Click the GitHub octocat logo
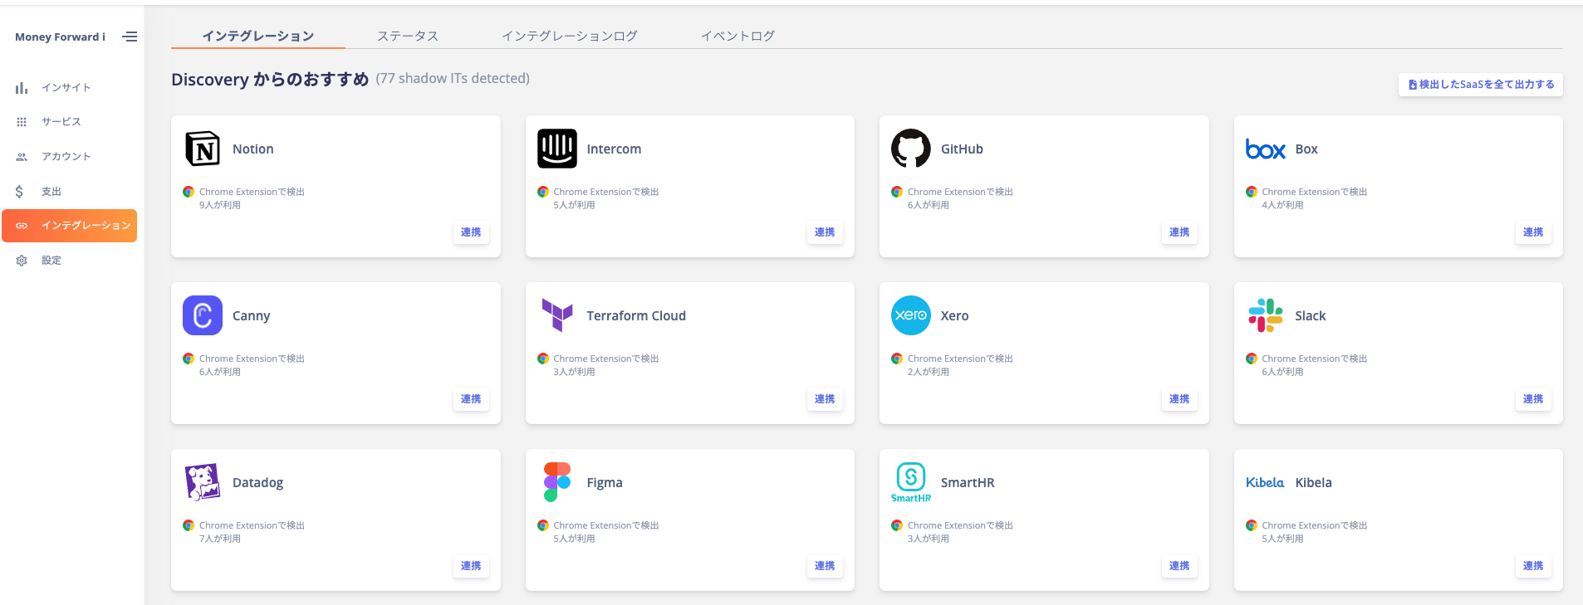 [x=911, y=149]
